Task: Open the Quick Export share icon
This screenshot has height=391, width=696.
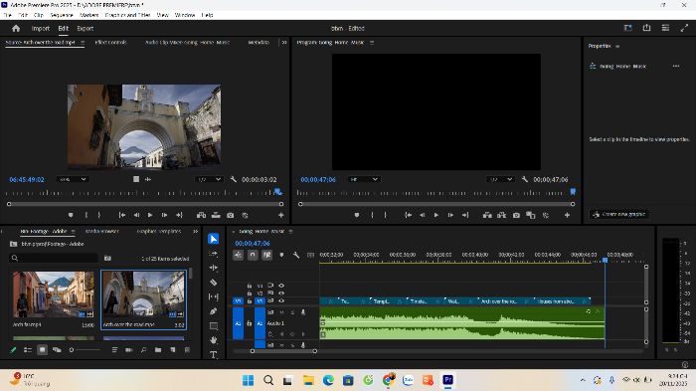Action: point(646,28)
